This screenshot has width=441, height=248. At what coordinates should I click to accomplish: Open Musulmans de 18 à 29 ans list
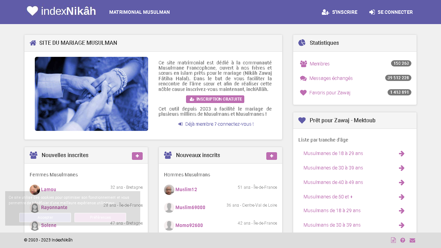point(332,210)
